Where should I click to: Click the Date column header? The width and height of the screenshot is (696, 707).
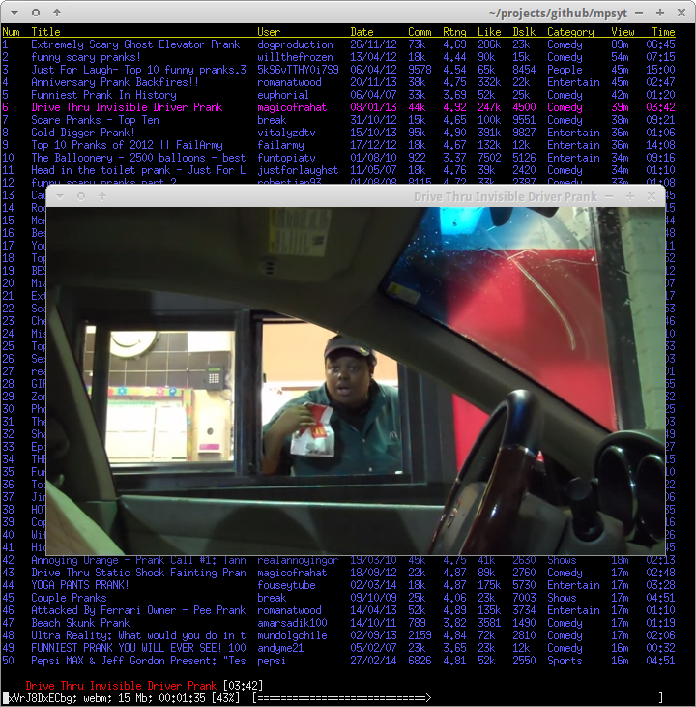[x=362, y=32]
